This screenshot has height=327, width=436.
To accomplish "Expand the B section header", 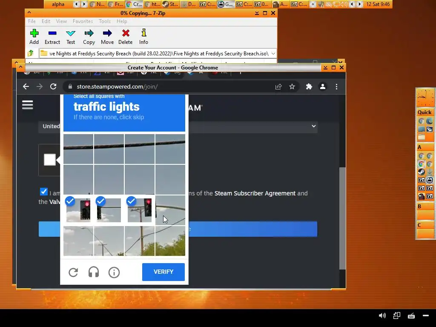I will tap(425, 207).
